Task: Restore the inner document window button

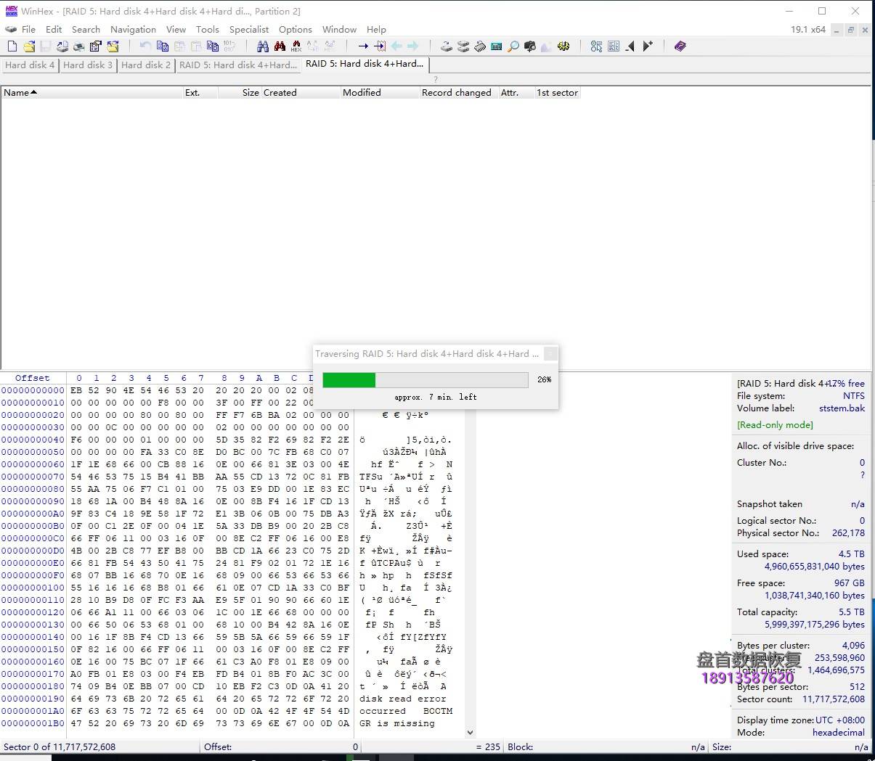Action: (x=851, y=30)
